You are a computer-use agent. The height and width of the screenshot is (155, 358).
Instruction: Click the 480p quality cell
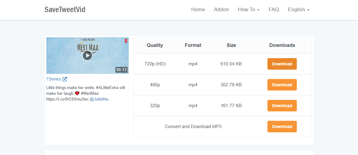tap(155, 85)
